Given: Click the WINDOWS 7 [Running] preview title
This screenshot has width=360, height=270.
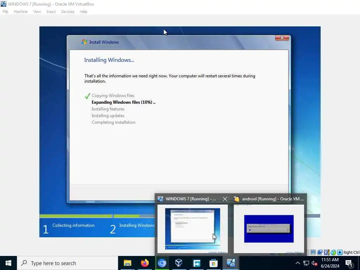Looking at the screenshot, I should pyautogui.click(x=191, y=199).
